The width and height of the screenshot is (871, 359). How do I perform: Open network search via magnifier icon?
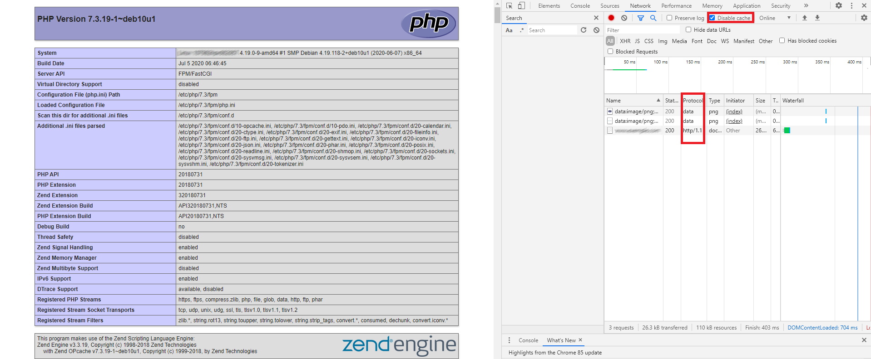pos(653,18)
